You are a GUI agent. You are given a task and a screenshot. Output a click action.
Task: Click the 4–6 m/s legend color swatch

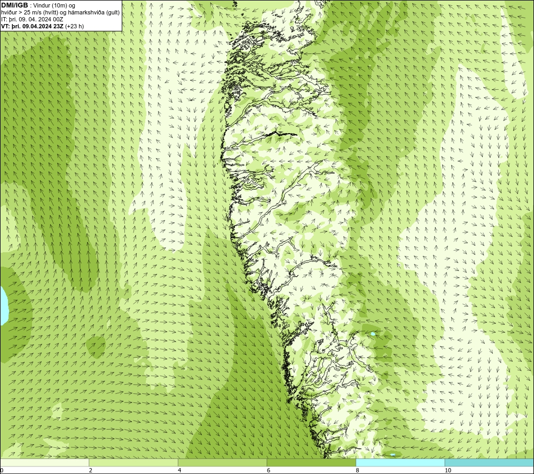222,462
